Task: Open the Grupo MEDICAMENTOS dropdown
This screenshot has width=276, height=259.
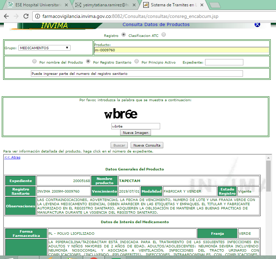Action: coord(44,48)
